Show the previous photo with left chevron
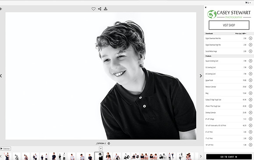 1,76
